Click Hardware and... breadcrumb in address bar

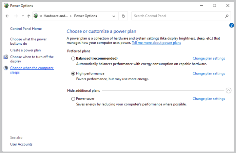tap(56, 16)
